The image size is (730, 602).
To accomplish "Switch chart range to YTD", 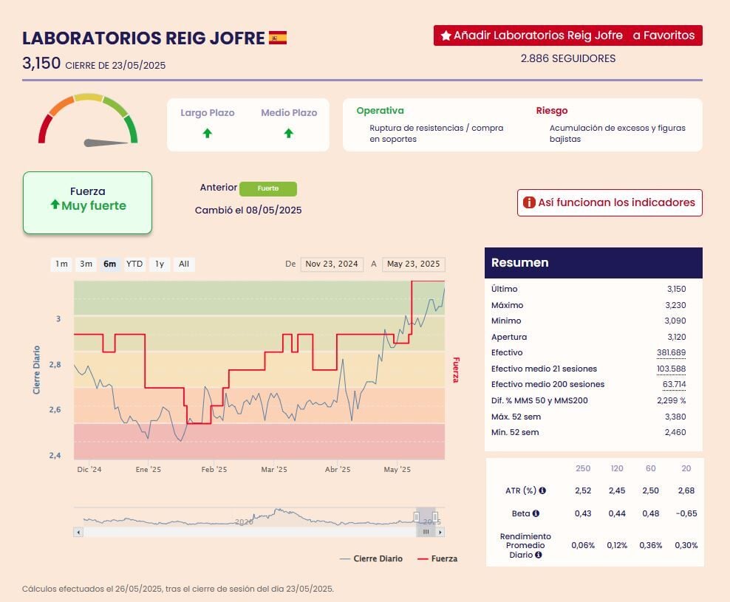I will pyautogui.click(x=134, y=264).
